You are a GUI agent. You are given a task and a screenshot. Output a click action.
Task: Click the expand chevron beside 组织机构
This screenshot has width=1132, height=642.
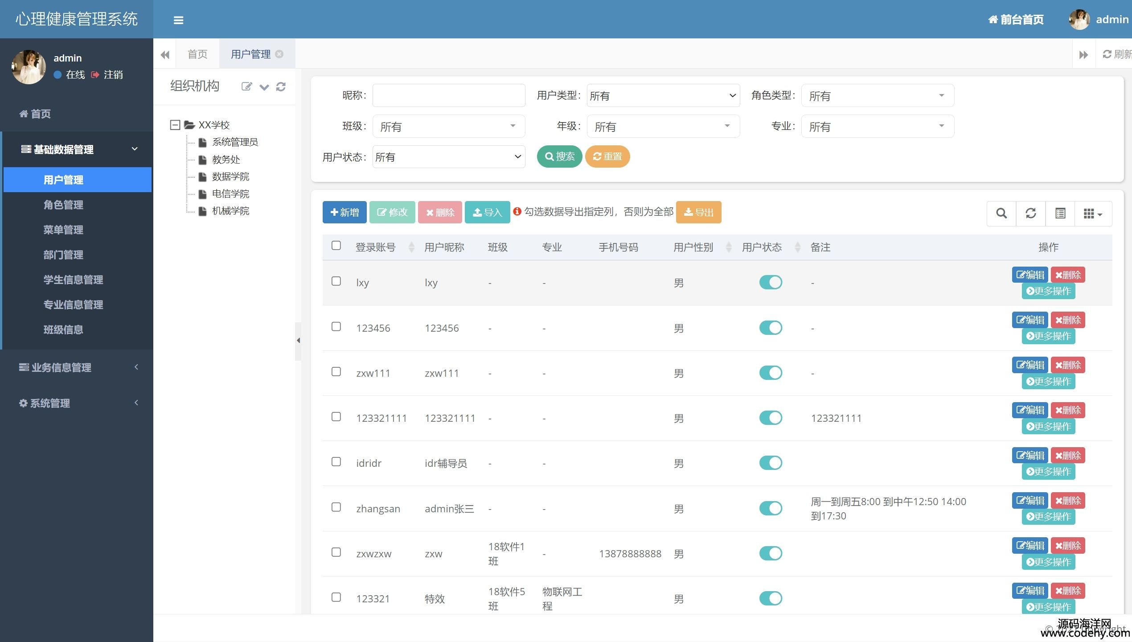coord(264,87)
